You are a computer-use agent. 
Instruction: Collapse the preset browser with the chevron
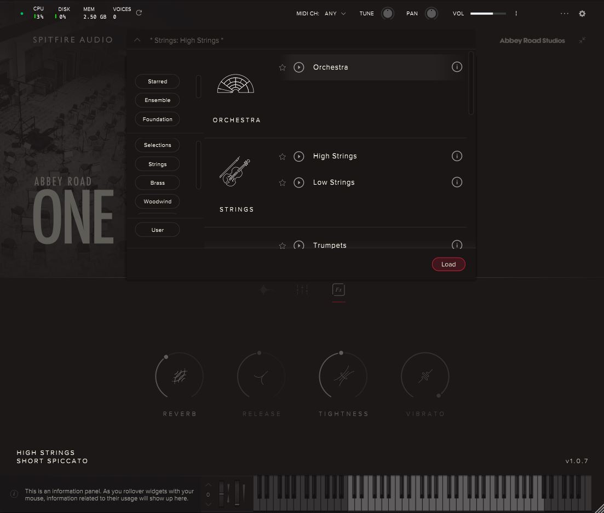click(137, 40)
